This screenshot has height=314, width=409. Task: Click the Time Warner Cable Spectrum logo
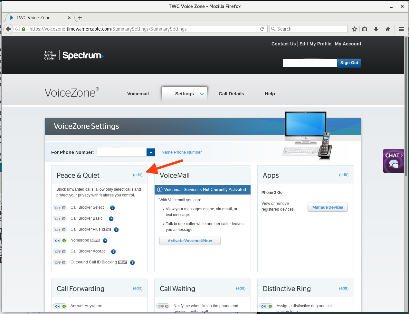pyautogui.click(x=74, y=55)
